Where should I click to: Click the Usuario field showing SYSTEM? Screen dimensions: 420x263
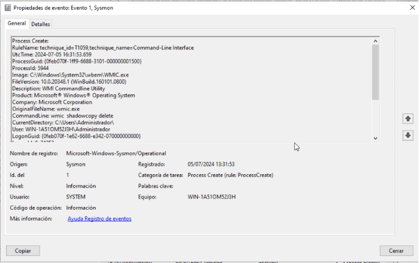click(76, 197)
